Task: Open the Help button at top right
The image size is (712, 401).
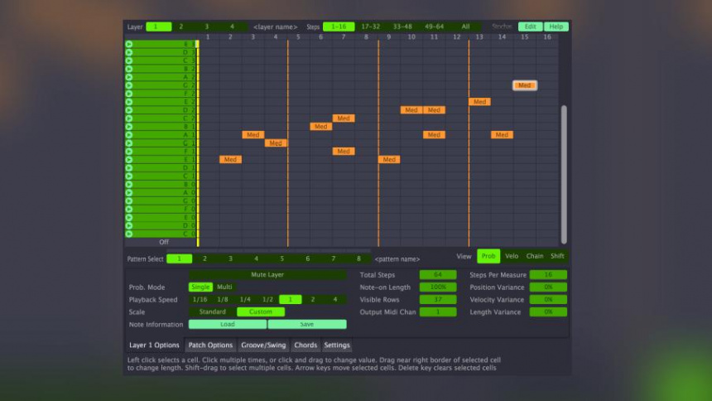Action: pyautogui.click(x=556, y=27)
